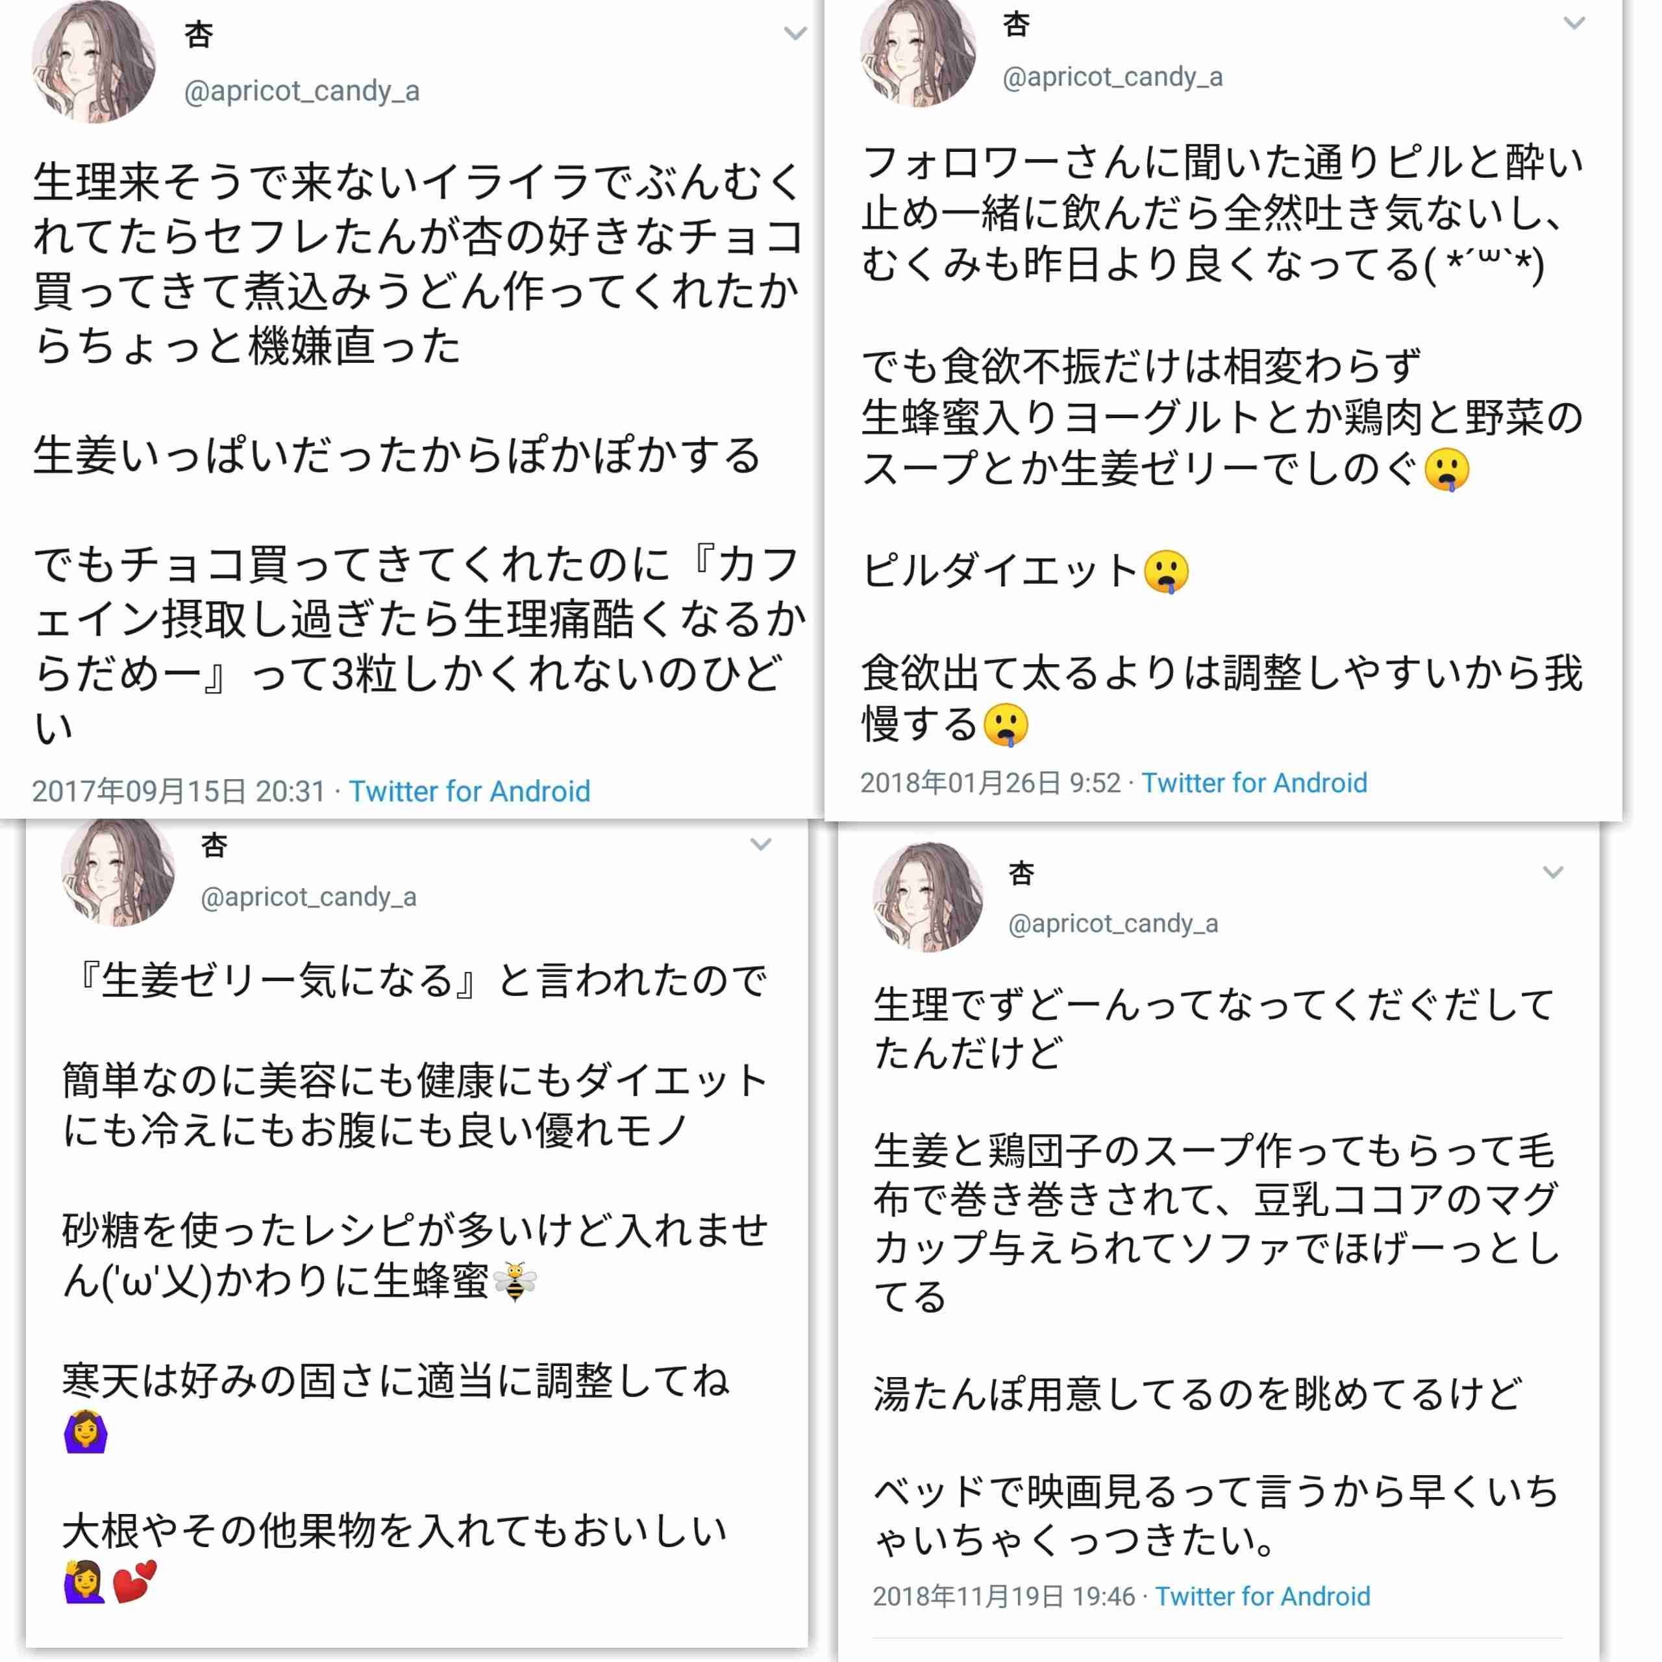Tap the bottom-left tweet's profile avatar
The height and width of the screenshot is (1662, 1662).
coord(119,873)
